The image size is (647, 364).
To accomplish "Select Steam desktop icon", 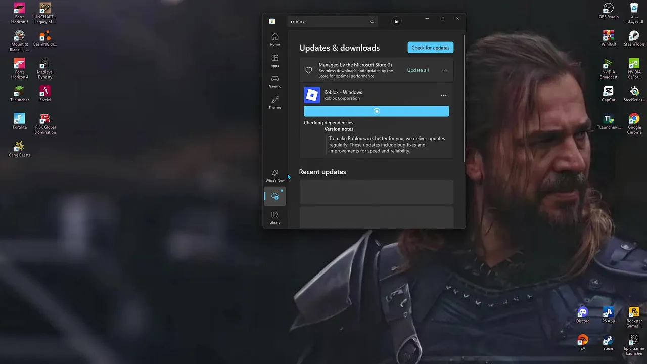I will (x=609, y=343).
